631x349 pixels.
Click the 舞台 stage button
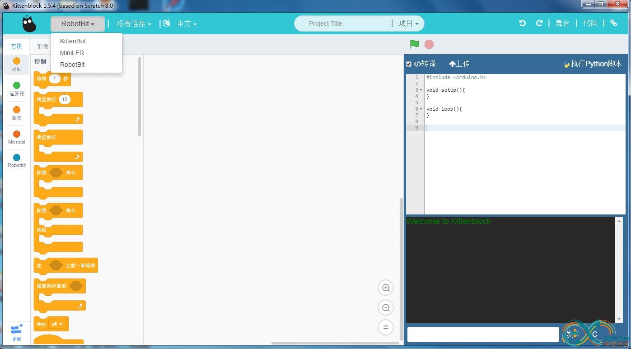point(562,23)
